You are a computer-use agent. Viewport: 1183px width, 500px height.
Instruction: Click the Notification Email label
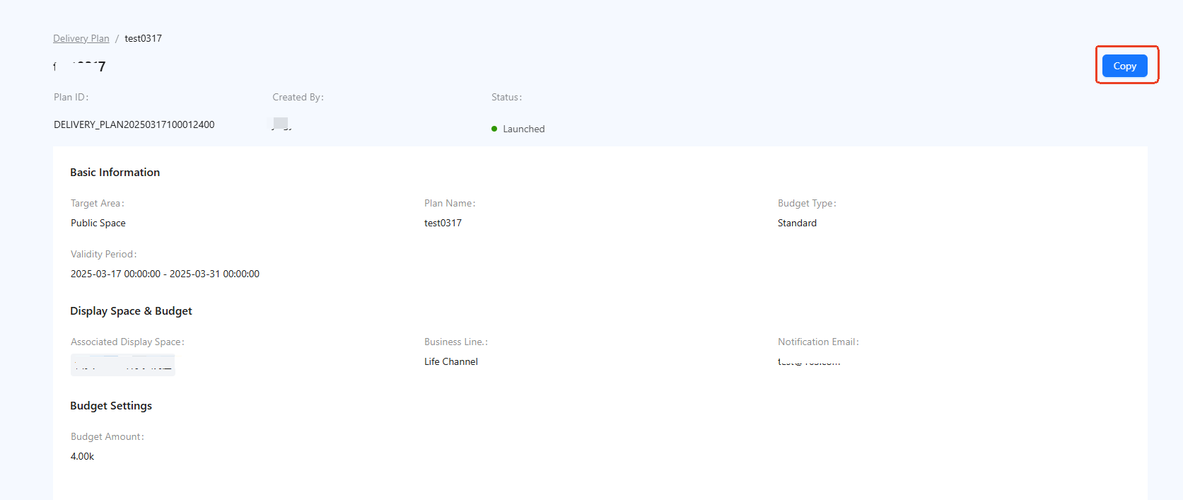tap(819, 342)
